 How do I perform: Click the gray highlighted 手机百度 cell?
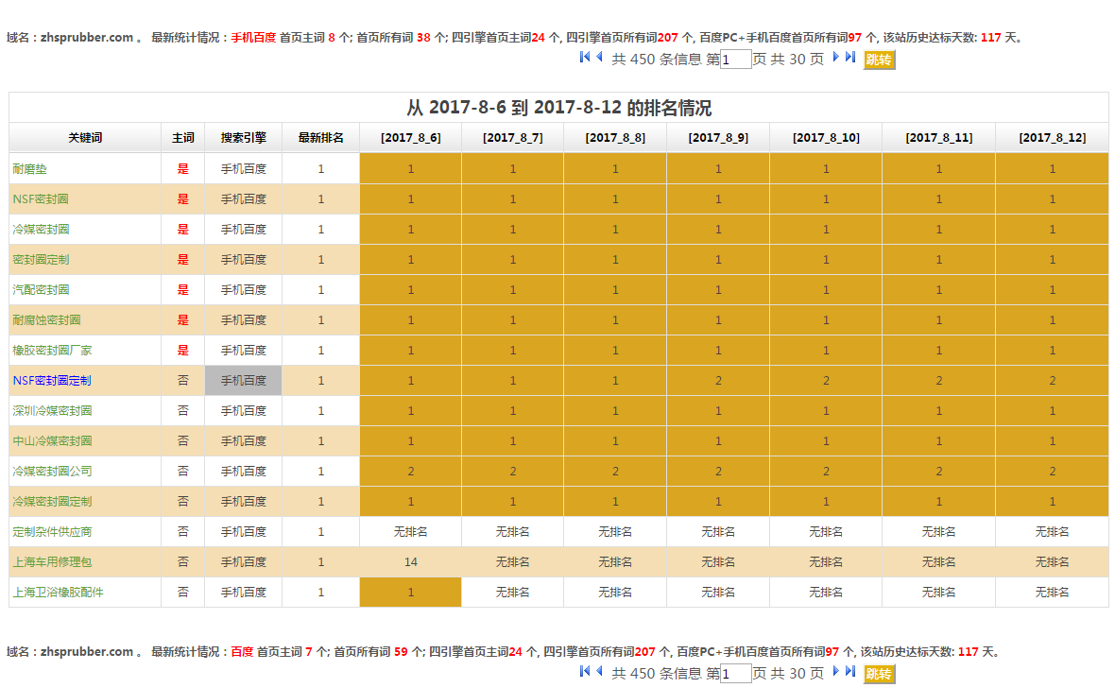243,381
